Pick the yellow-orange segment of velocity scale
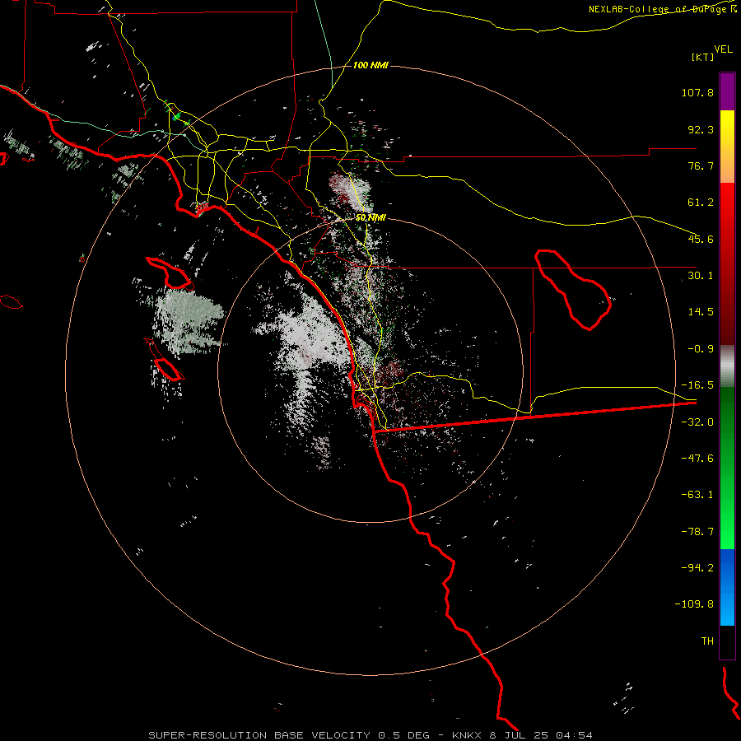Viewport: 741px width, 741px height. (727, 147)
